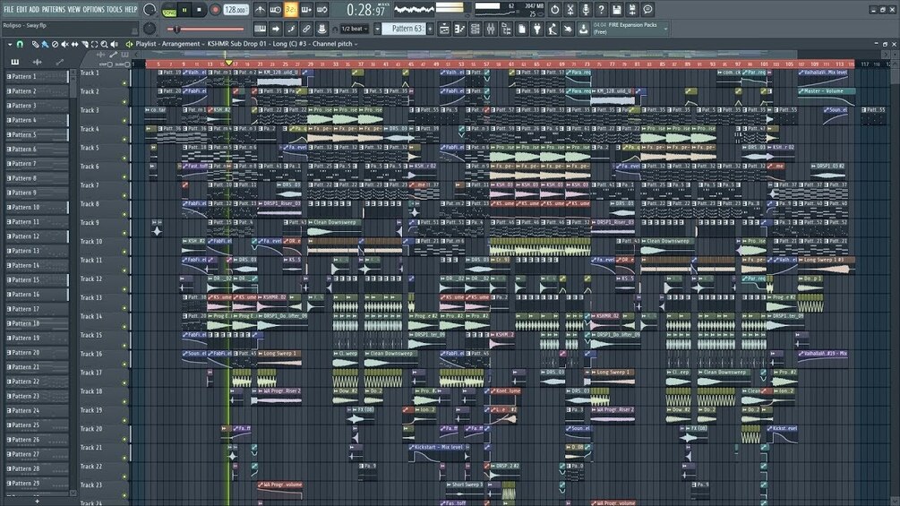Open the Piano roll view
This screenshot has width=900, height=506.
pos(459,28)
